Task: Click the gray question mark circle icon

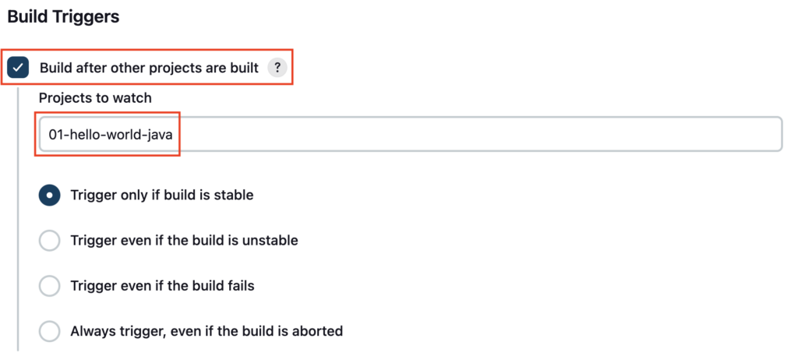Action: pos(277,68)
